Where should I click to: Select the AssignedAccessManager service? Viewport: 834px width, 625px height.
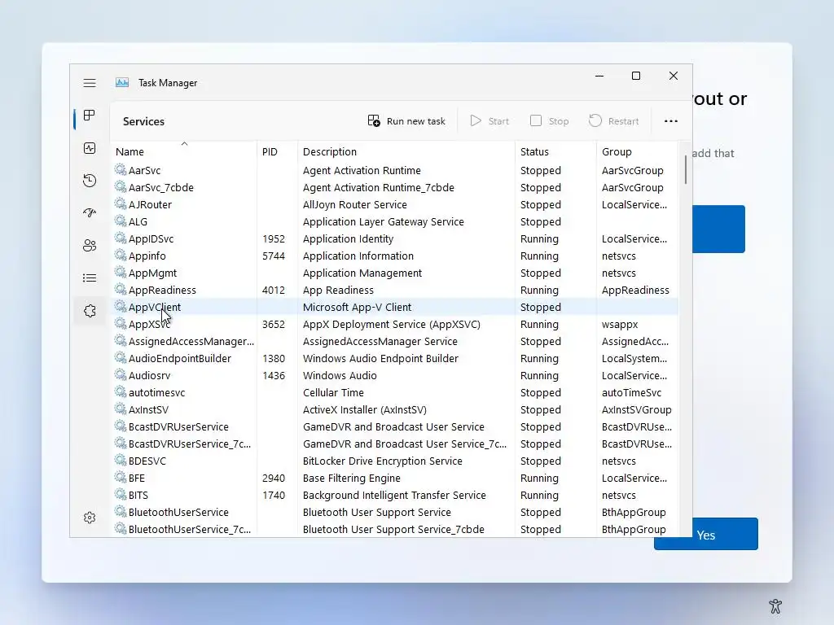(395, 341)
